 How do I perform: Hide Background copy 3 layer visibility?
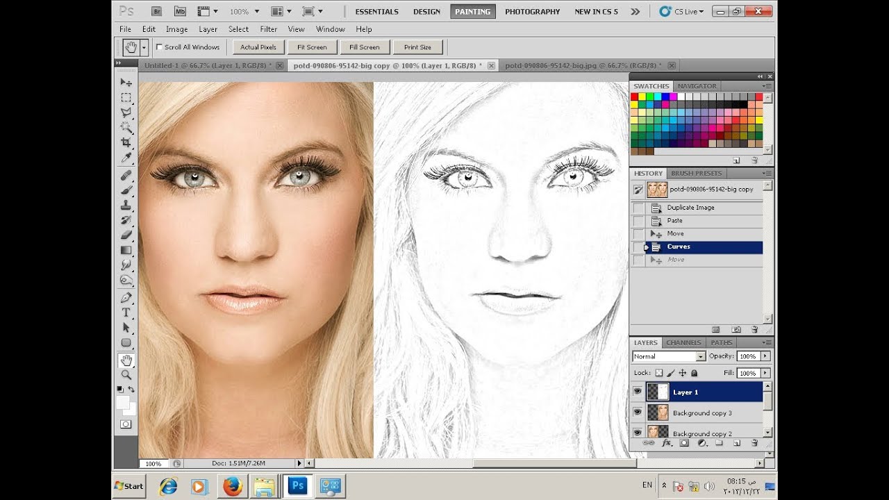point(637,412)
